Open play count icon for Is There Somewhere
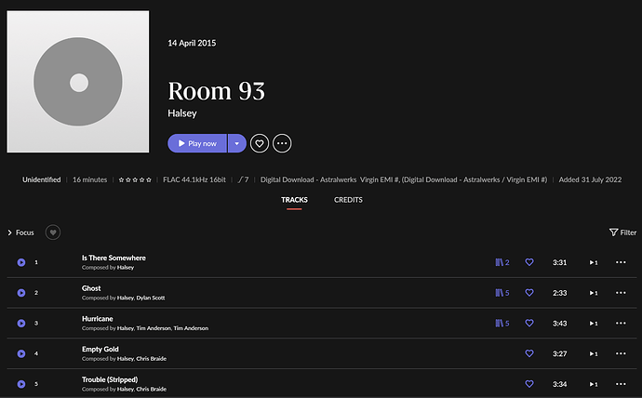642x398 pixels. point(594,262)
